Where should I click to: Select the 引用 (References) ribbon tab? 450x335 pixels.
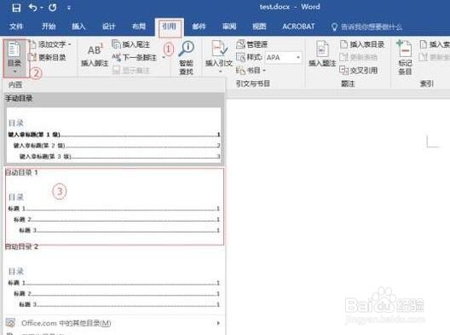(x=170, y=26)
